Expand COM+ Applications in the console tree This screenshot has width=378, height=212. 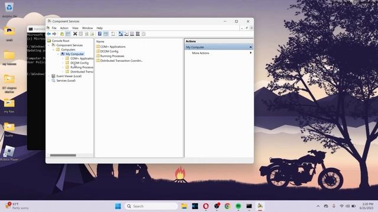click(x=63, y=58)
